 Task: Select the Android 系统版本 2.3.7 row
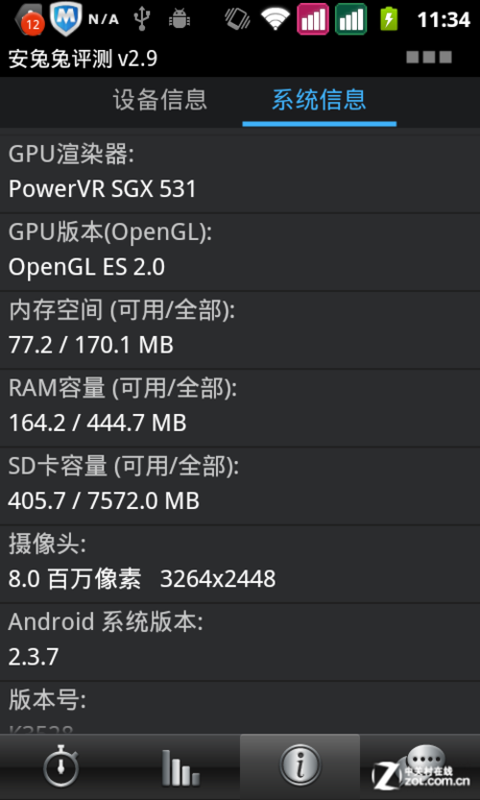tap(240, 642)
